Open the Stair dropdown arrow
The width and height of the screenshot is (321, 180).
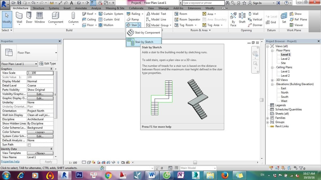click(x=139, y=25)
